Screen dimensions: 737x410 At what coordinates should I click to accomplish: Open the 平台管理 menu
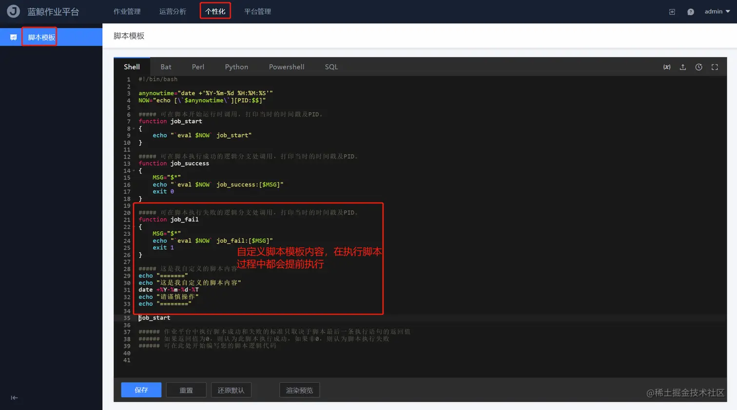point(258,11)
